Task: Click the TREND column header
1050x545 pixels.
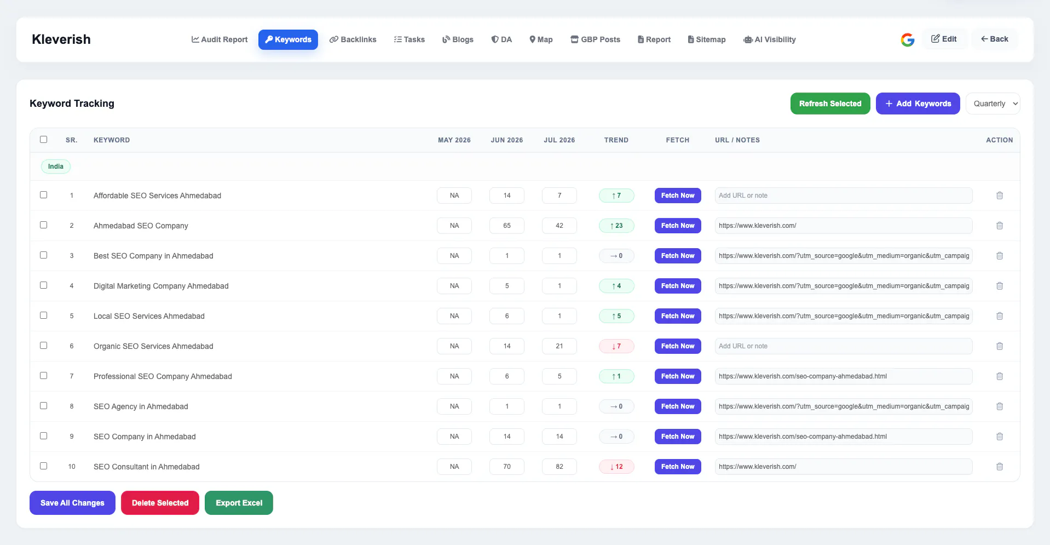Action: pos(616,140)
